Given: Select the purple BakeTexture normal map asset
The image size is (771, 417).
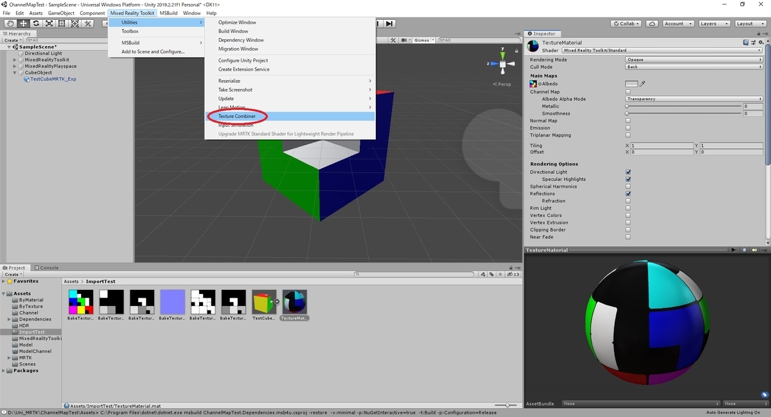Looking at the screenshot, I should (x=172, y=302).
